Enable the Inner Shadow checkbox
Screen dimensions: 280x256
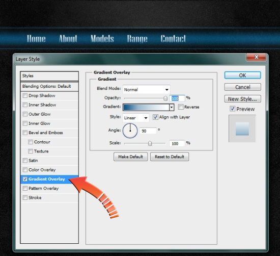point(25,105)
